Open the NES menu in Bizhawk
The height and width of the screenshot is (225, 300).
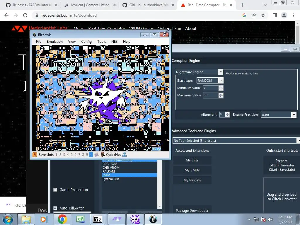tap(115, 42)
